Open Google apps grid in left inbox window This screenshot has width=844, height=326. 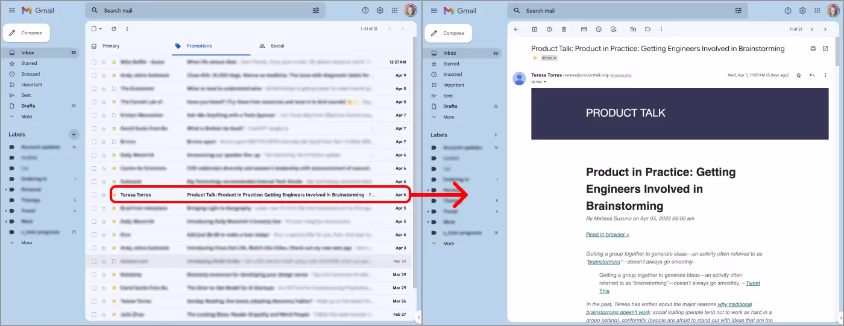[395, 10]
